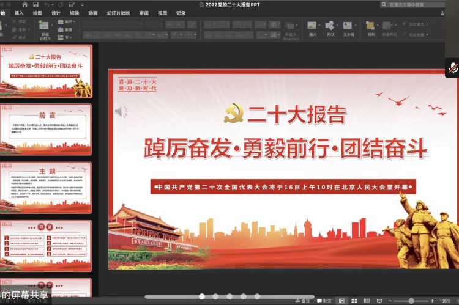Create a new slide with 新建幻灯片 icon

[44, 26]
